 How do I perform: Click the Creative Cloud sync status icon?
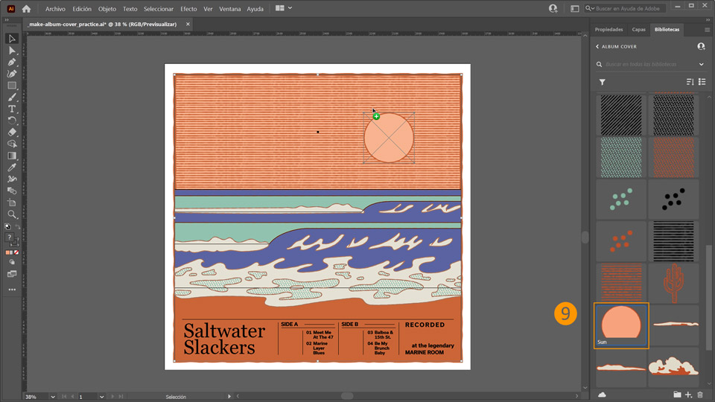tap(602, 395)
